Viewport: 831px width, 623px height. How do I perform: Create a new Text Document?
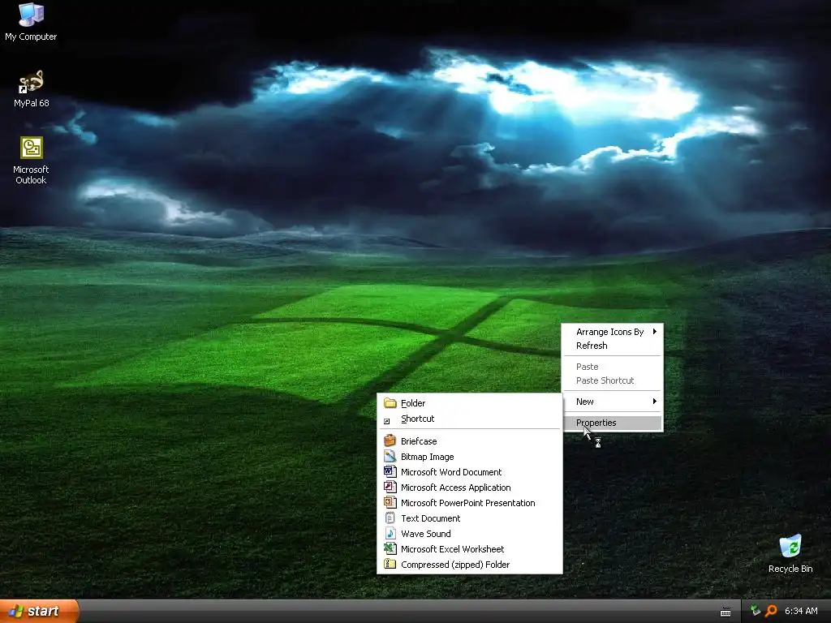(470, 518)
